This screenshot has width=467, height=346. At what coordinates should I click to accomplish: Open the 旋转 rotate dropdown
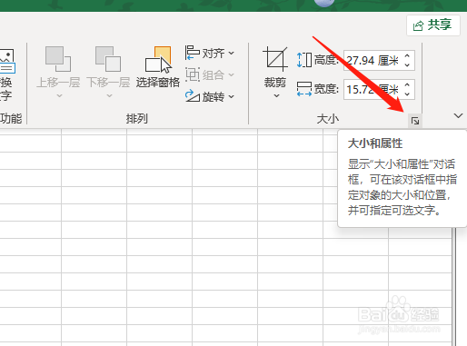[x=210, y=96]
